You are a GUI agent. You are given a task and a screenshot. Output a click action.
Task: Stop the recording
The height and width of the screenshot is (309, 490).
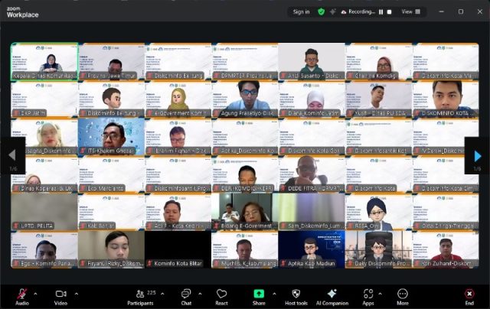pos(390,11)
